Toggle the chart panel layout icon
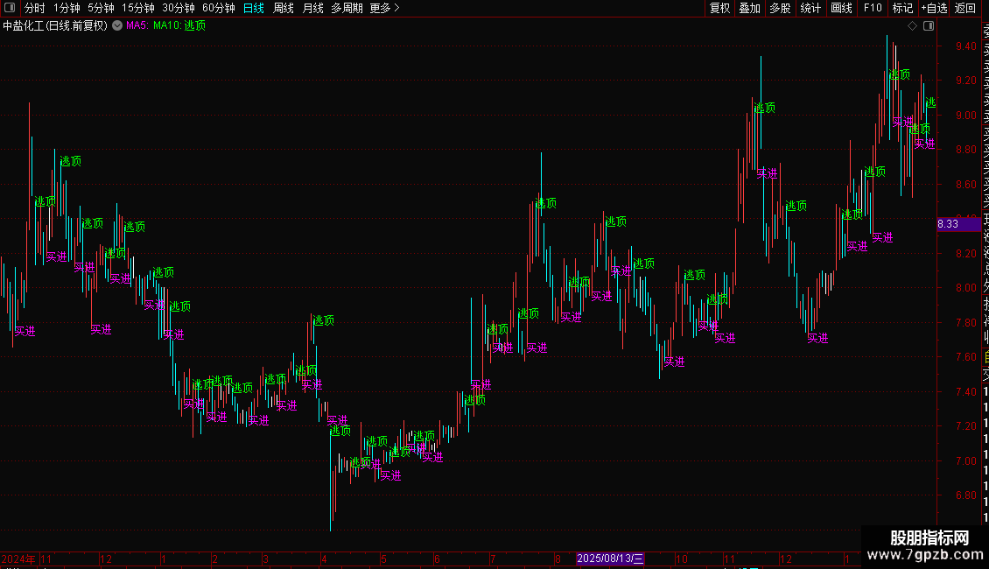 tap(929, 26)
